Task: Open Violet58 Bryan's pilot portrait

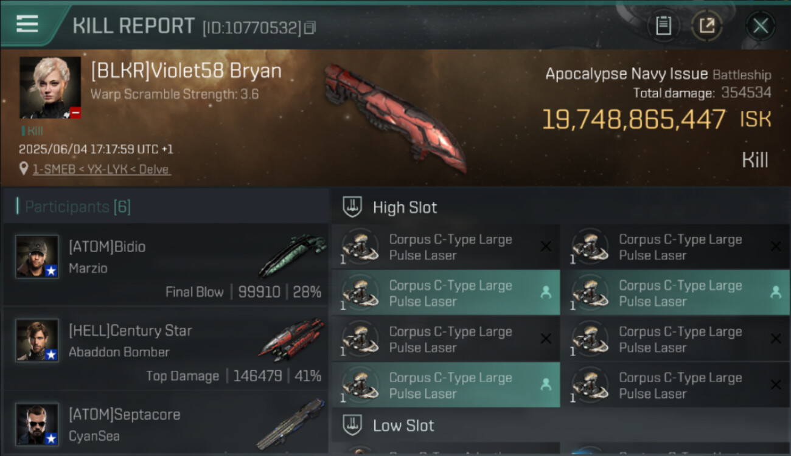Action: (x=50, y=88)
